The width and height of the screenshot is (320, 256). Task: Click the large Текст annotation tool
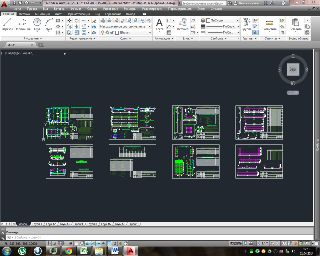[159, 24]
